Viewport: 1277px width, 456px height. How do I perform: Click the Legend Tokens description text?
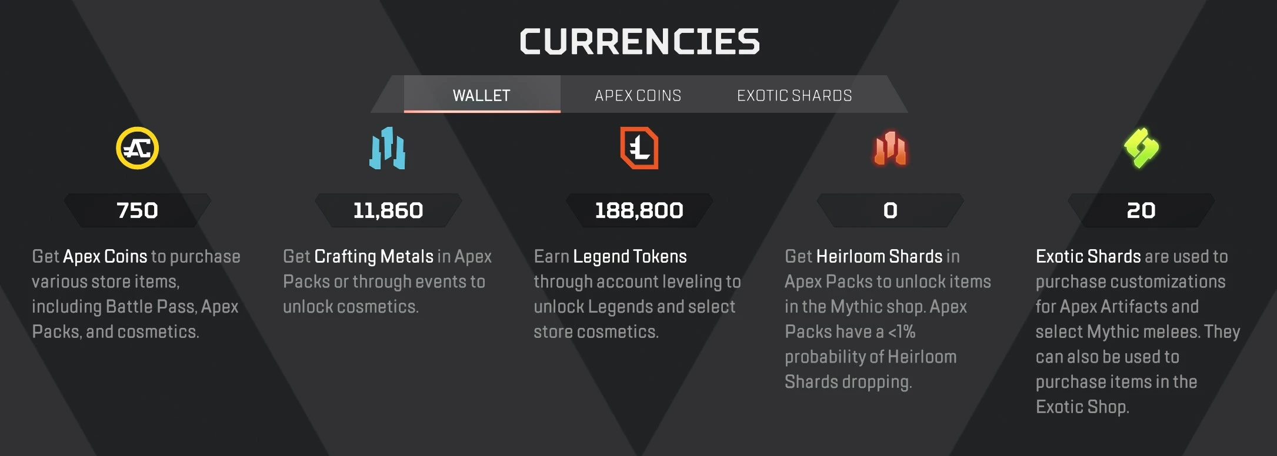(638, 294)
